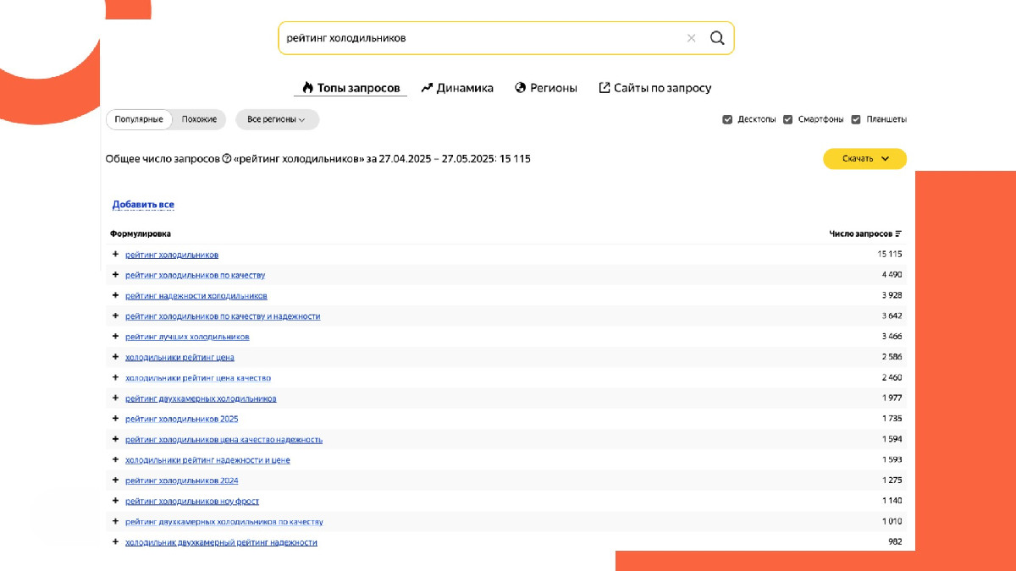1016x571 pixels.
Task: Open the Динамика tab
Action: tap(457, 88)
